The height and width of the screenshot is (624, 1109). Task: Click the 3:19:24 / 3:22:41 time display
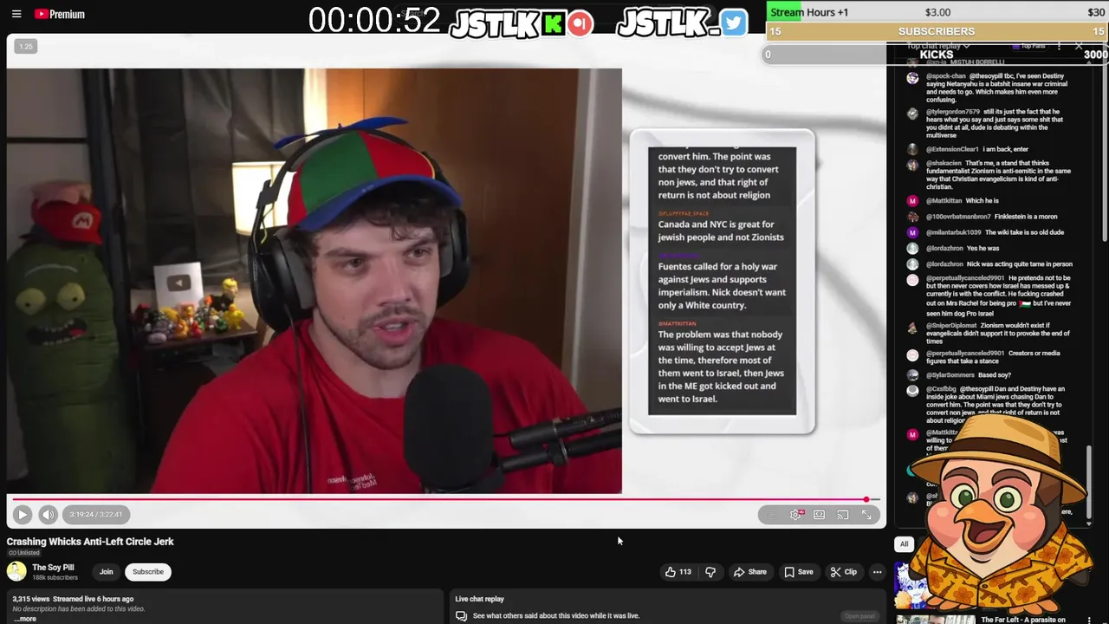click(95, 515)
